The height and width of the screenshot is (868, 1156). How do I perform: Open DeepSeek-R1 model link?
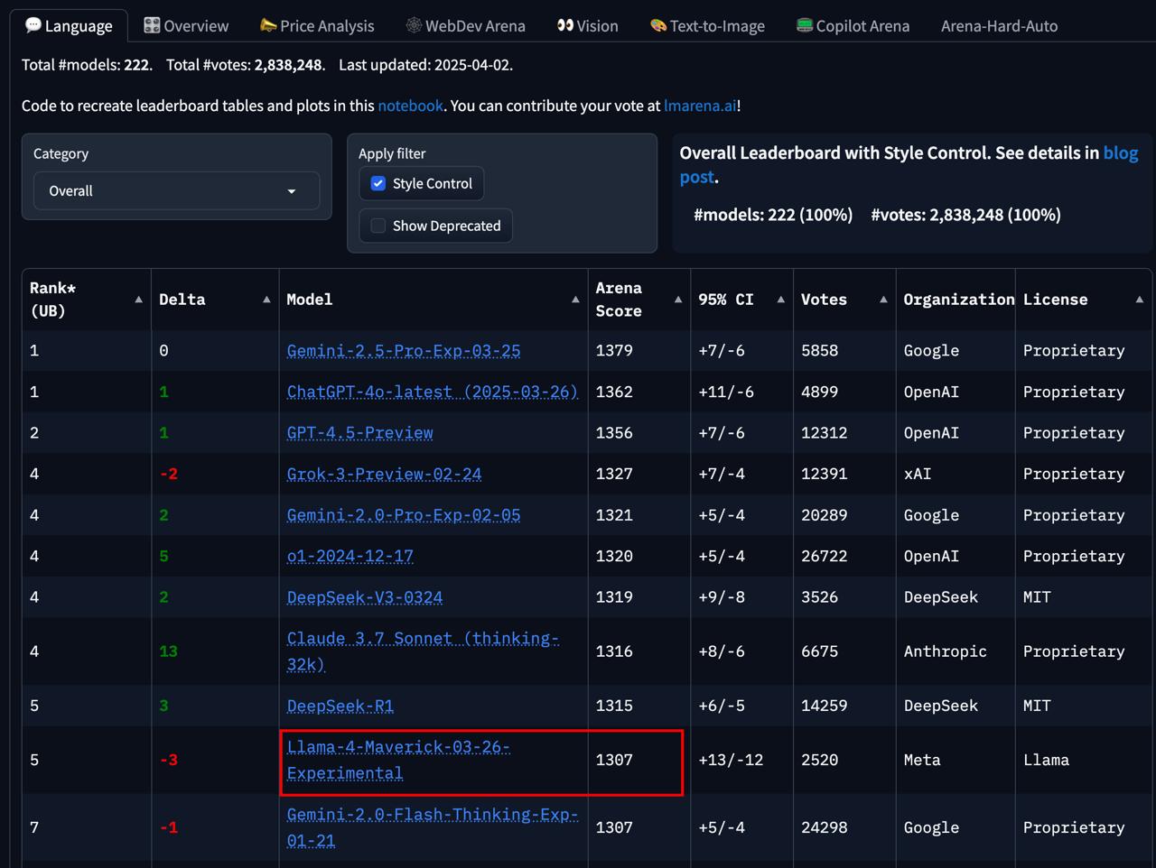(x=340, y=706)
